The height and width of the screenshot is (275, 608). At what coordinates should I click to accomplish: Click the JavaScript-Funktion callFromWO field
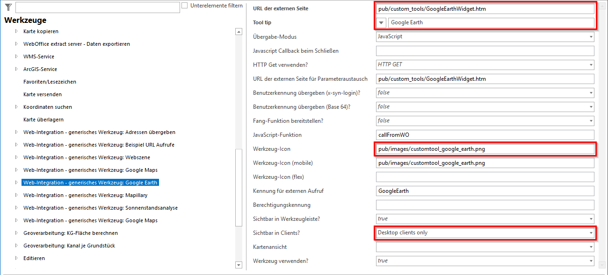coord(485,135)
